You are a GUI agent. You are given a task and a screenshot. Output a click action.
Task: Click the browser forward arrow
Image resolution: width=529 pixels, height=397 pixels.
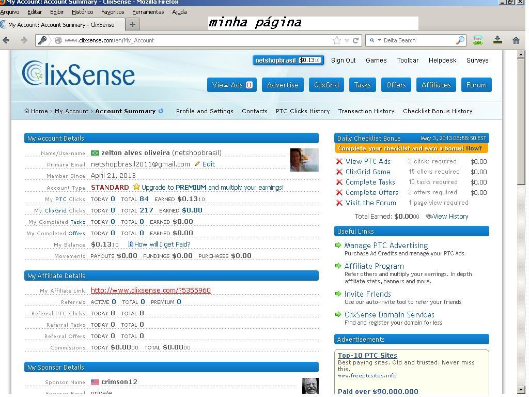pyautogui.click(x=24, y=40)
